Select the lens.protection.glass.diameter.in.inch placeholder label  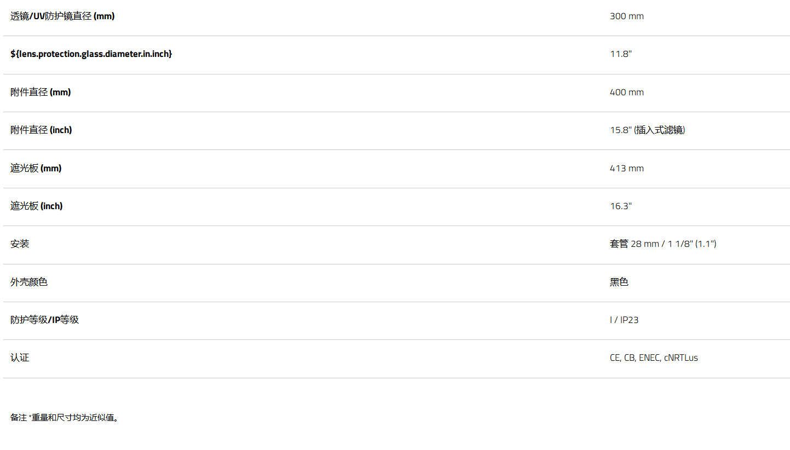[x=91, y=54]
